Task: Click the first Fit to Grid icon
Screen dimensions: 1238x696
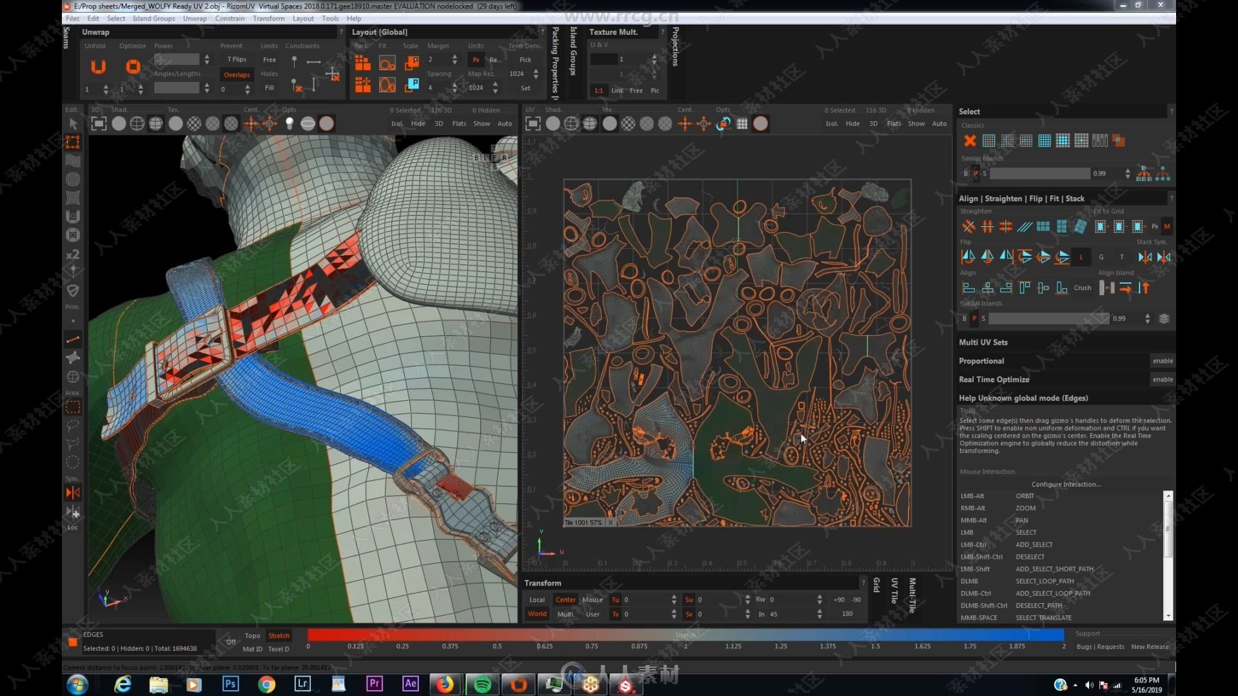Action: pos(1101,226)
